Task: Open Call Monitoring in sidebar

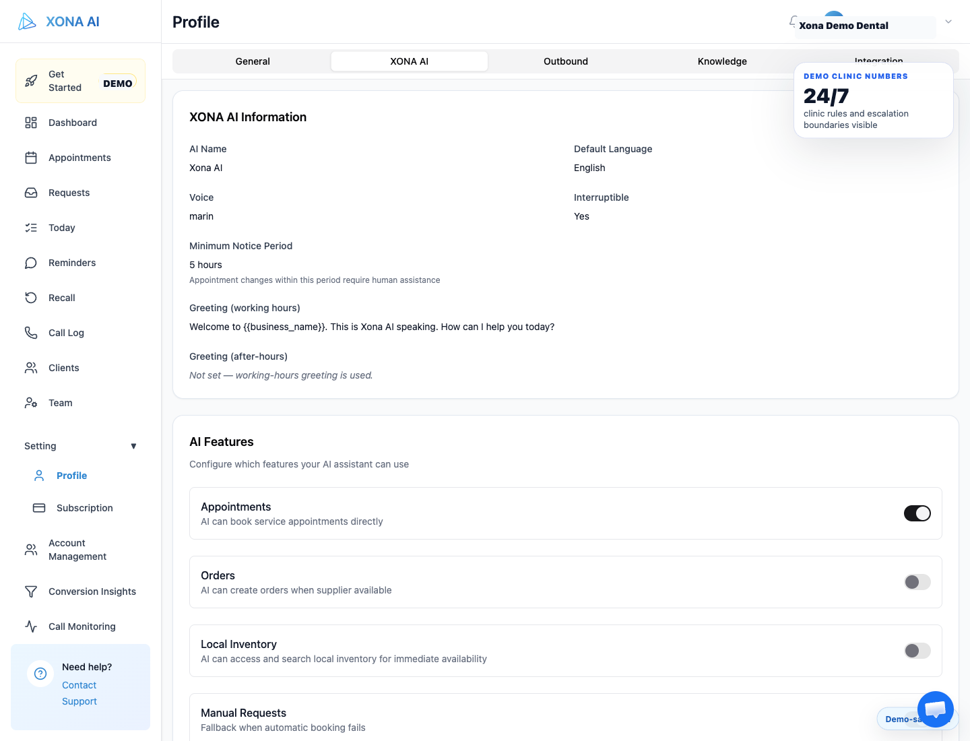Action: pos(80,626)
